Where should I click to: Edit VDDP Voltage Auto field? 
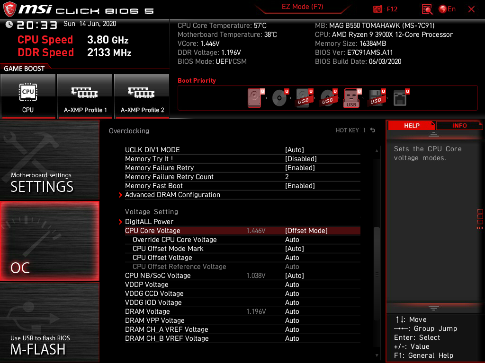pyautogui.click(x=292, y=284)
